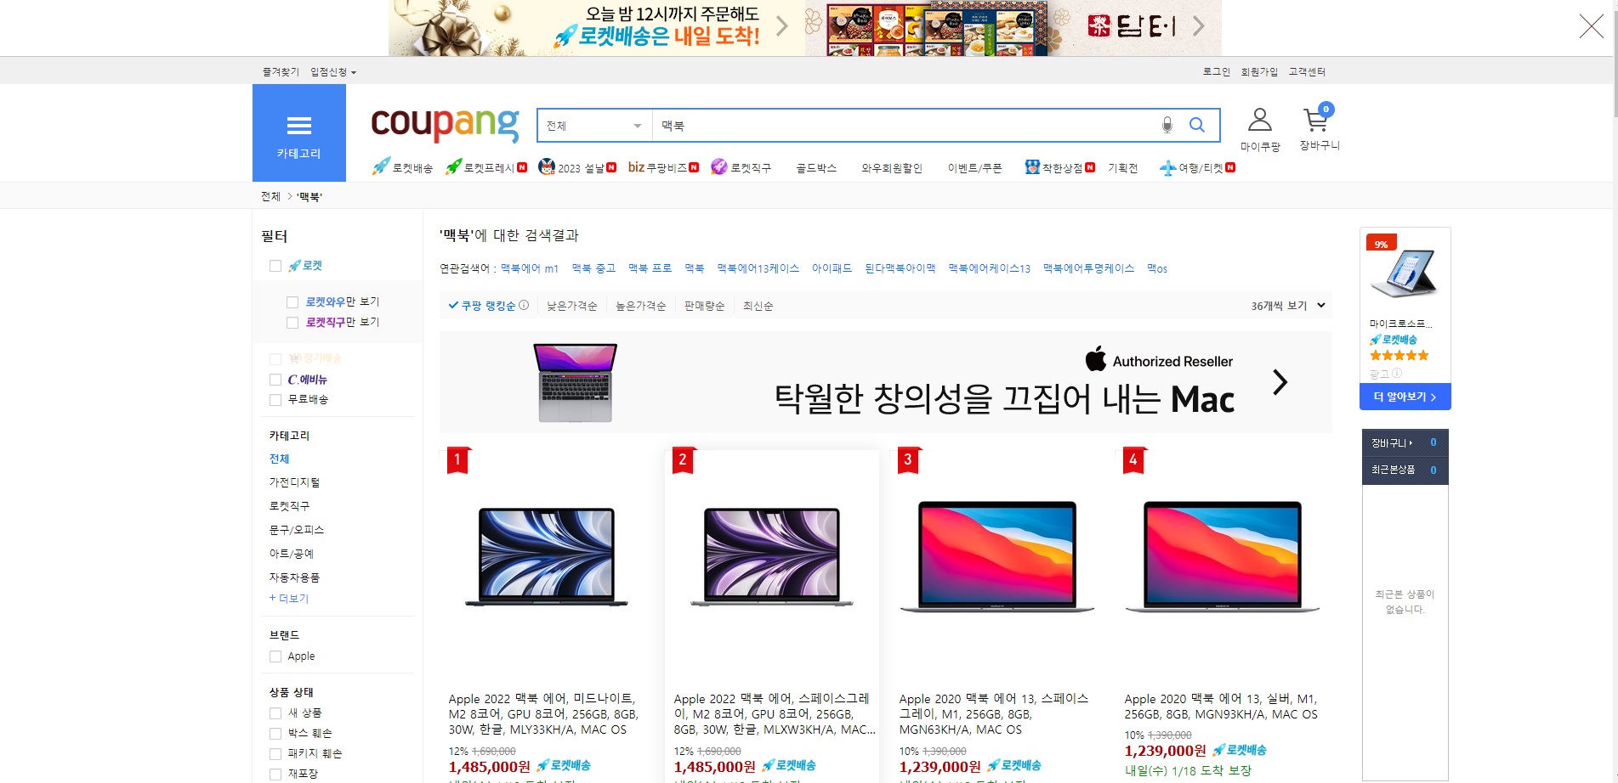The image size is (1618, 783).
Task: Sort results by 낮은가격순
Action: 571,305
